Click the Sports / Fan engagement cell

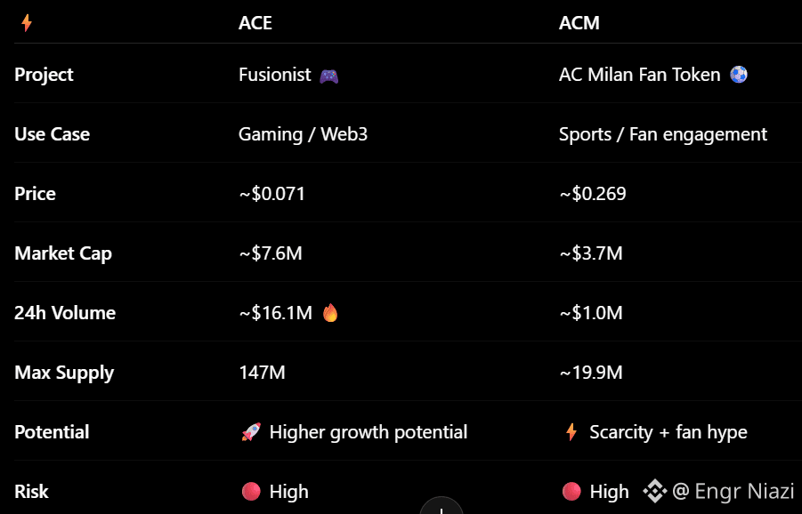point(663,134)
